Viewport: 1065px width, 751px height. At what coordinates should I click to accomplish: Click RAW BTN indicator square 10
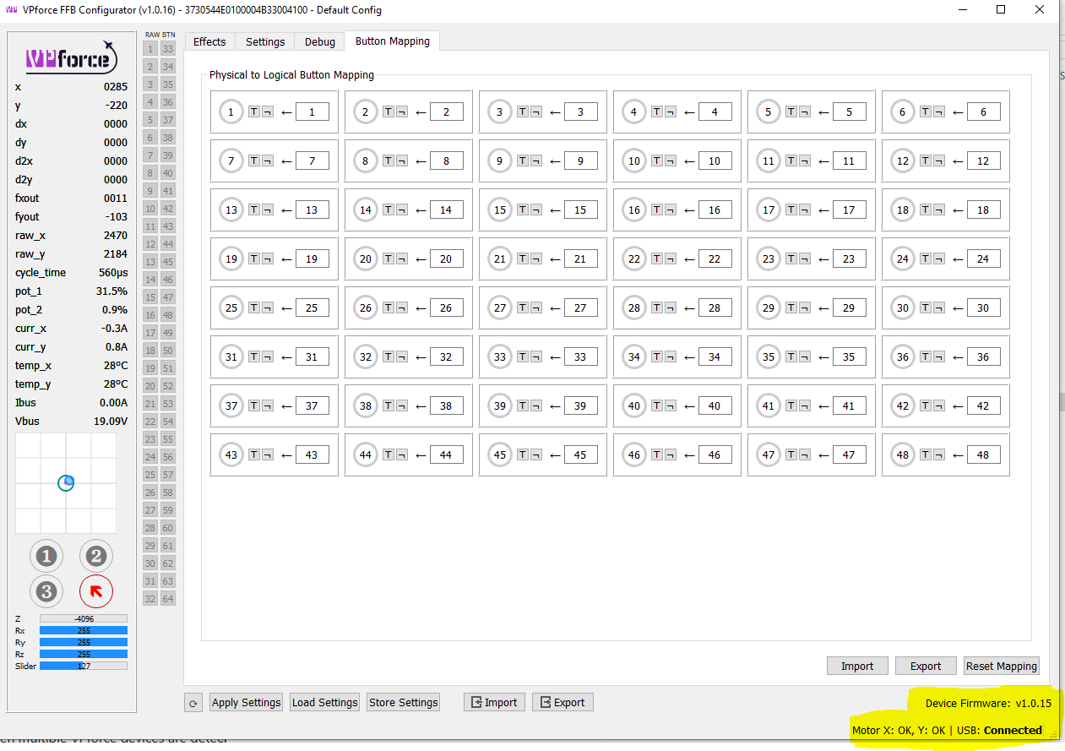(150, 208)
